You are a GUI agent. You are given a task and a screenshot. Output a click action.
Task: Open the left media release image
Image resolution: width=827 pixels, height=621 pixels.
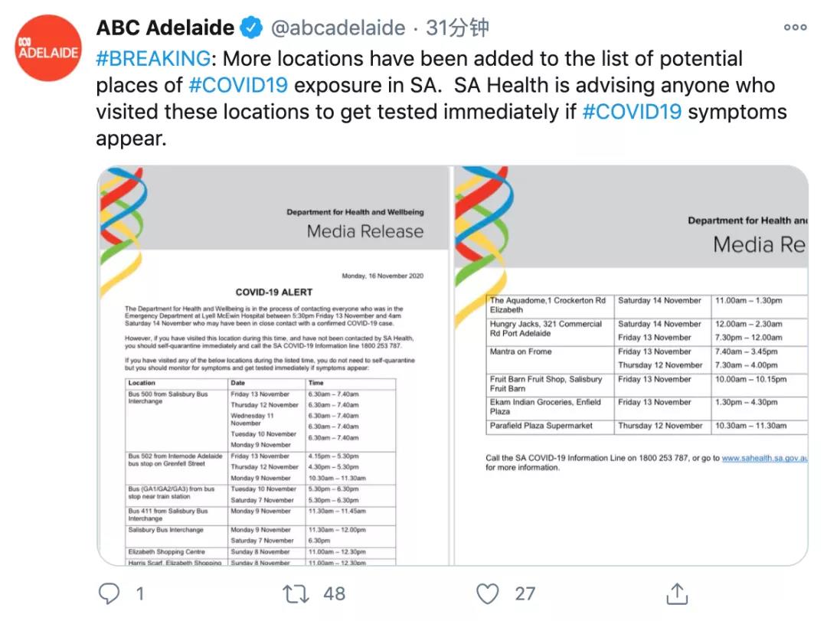click(x=273, y=366)
